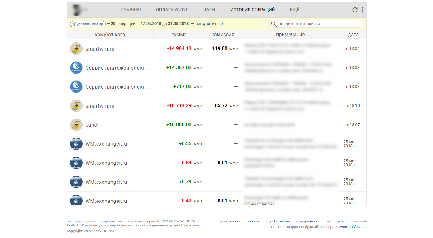Open the support.wmtransfer.com link
The height and width of the screenshot is (238, 433).
pos(346,227)
